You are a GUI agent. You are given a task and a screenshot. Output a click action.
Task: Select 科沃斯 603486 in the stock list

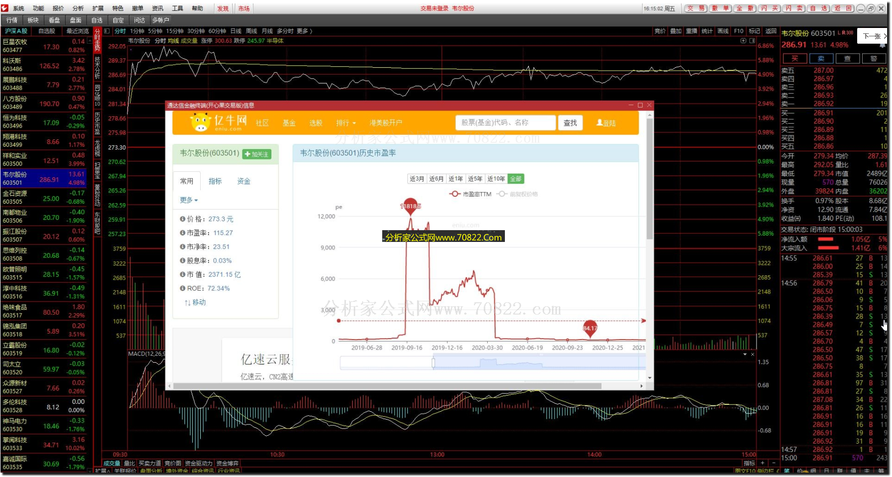(x=44, y=65)
